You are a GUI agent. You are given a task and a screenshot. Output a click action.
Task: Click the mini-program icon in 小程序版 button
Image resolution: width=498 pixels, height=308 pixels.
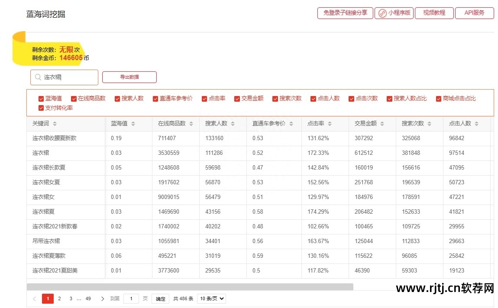point(382,13)
